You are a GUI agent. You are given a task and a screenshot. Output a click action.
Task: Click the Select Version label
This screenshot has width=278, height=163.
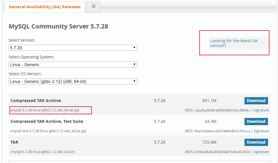pos(22,40)
